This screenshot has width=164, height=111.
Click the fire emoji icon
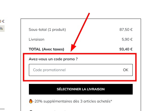tap(30, 101)
